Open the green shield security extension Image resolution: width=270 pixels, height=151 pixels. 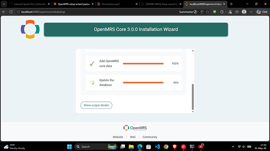pos(214,12)
